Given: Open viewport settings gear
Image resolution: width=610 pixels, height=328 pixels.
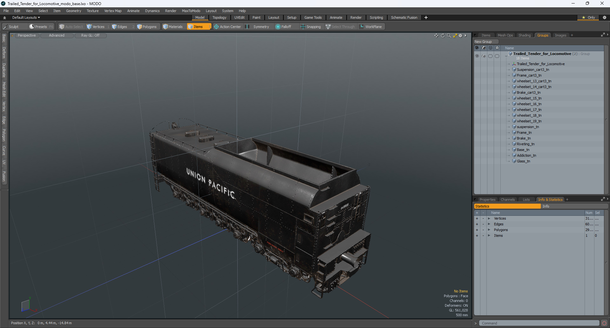Looking at the screenshot, I should 460,36.
